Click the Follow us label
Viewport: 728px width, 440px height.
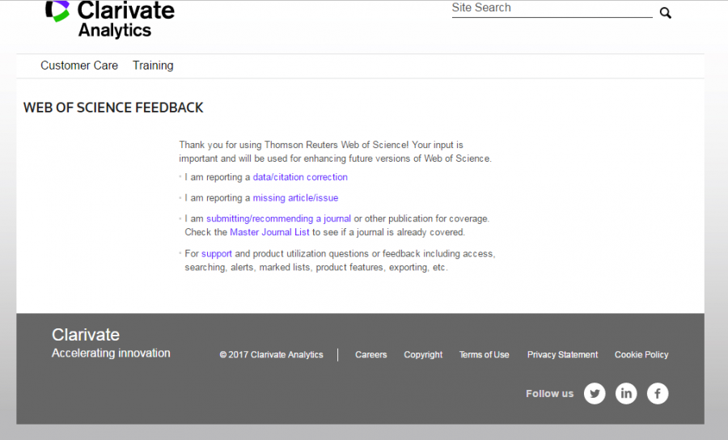coord(550,394)
